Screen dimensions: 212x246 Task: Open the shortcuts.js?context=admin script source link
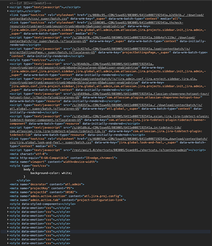[x=130, y=150]
